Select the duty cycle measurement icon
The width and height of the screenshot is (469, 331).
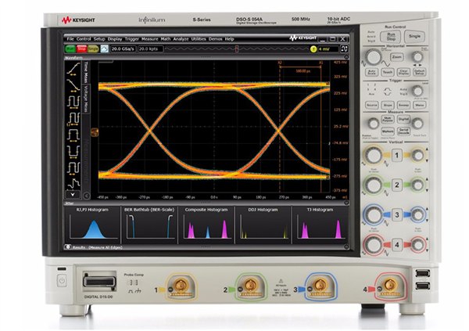point(73,168)
